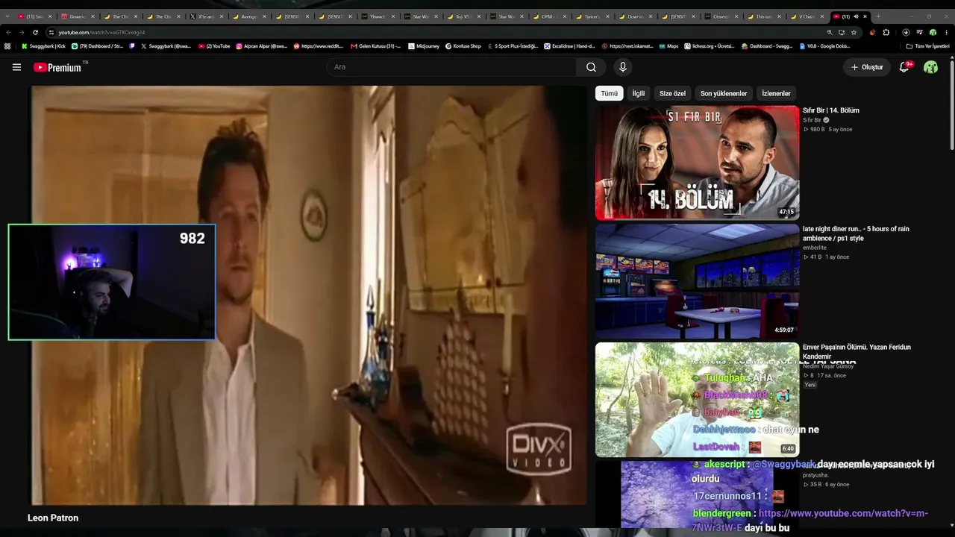
Task: Start voice search with microphone icon
Action: coord(623,67)
